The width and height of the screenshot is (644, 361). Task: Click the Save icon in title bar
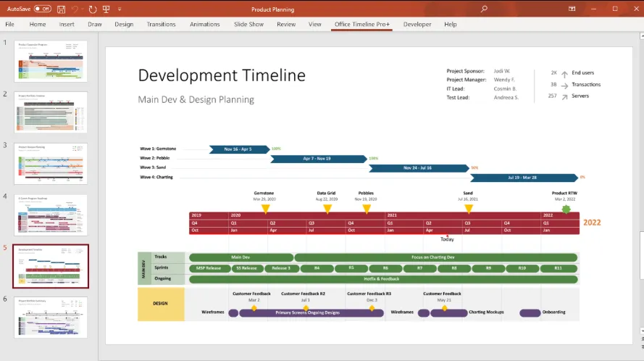pos(61,9)
